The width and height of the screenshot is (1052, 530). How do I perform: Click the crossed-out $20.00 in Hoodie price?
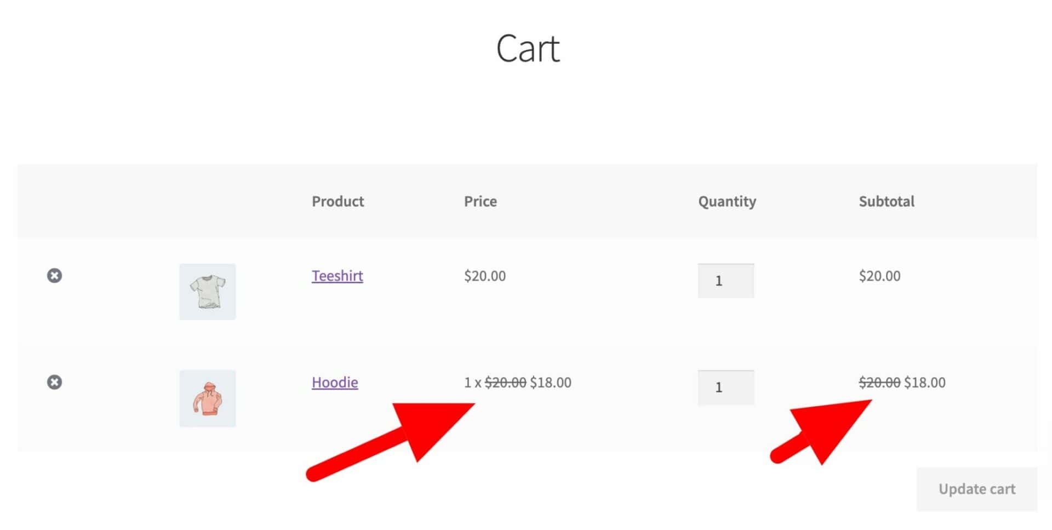[505, 382]
